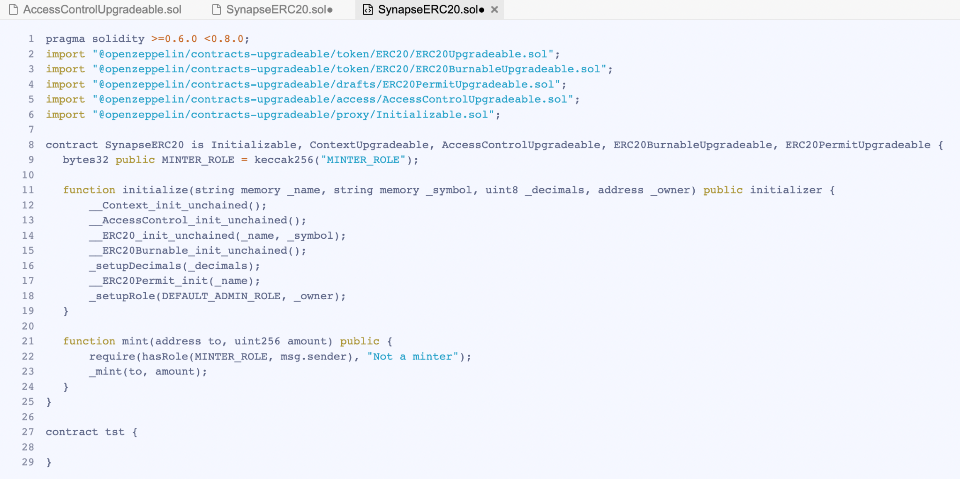Click the ERC20BurnableUpgradeable.sol import path

(349, 69)
